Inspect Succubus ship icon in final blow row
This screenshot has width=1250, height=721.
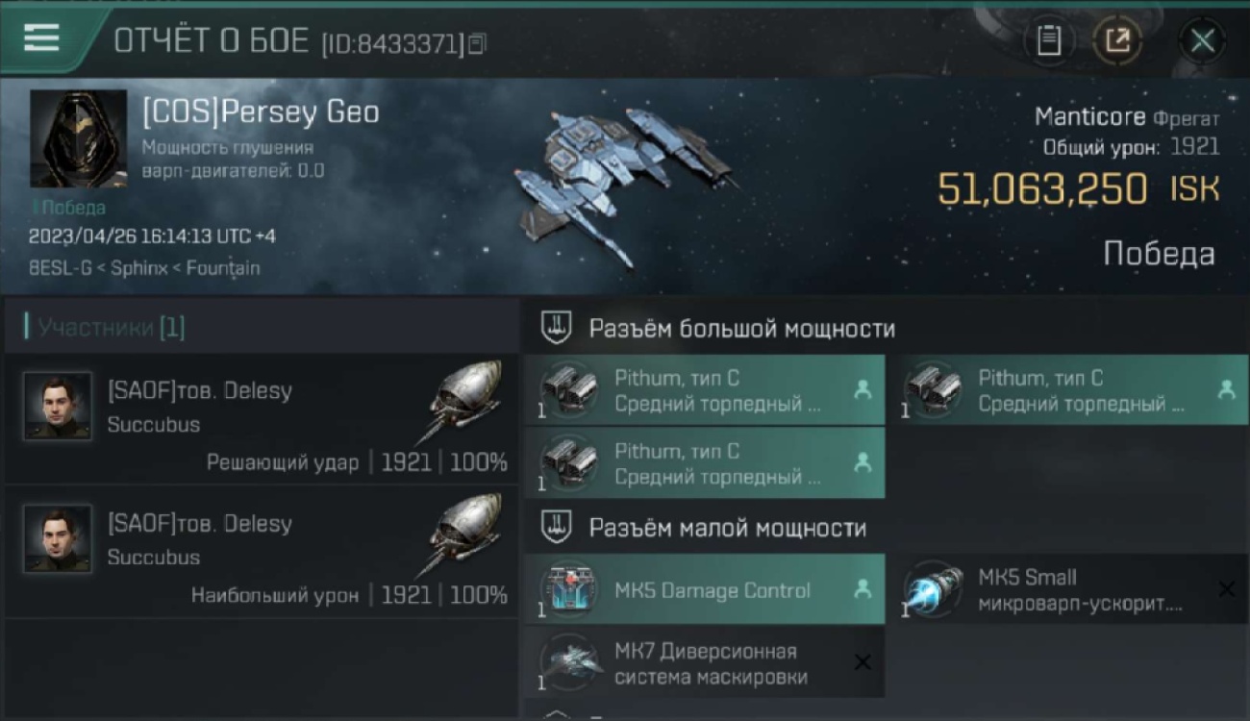tap(461, 402)
